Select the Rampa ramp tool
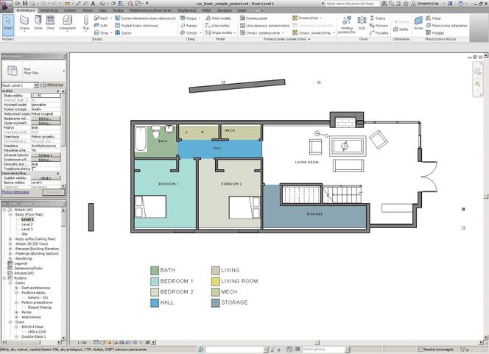The height and width of the screenshot is (354, 489). pyautogui.click(x=189, y=26)
